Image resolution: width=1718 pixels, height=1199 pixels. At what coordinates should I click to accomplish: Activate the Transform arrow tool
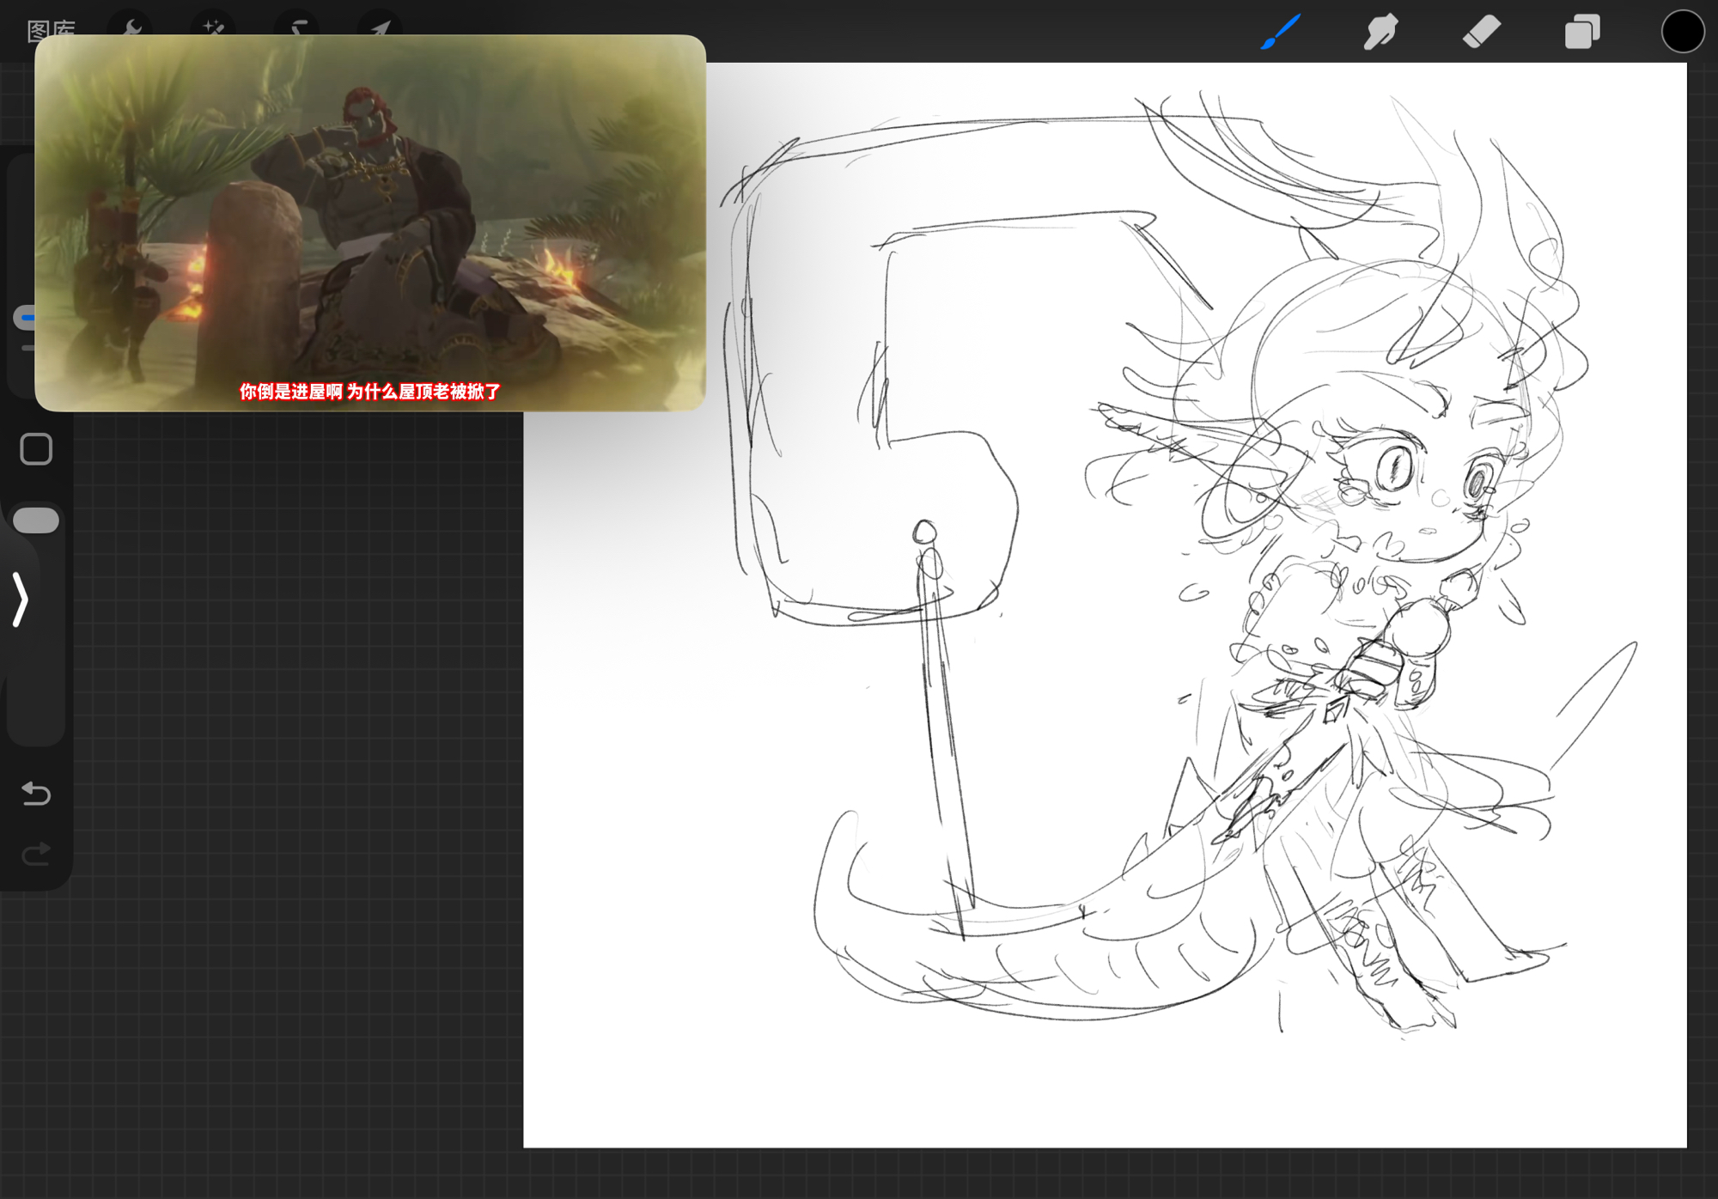[380, 28]
